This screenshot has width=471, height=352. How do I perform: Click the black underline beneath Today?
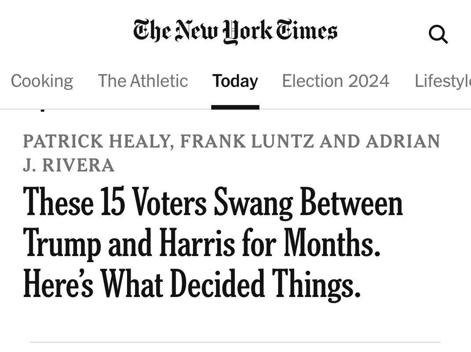(235, 107)
